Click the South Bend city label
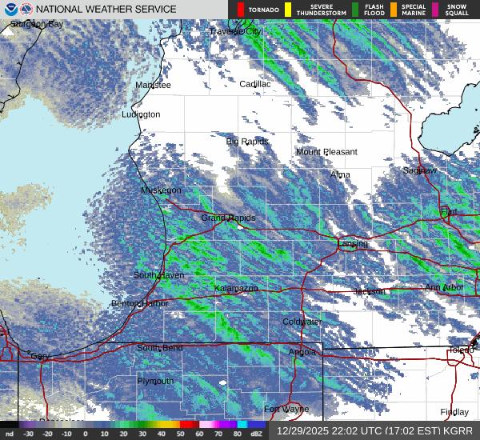 coord(160,348)
